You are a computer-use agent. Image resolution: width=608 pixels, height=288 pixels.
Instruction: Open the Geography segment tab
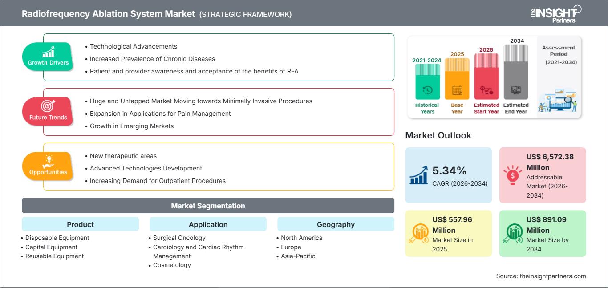coord(336,224)
